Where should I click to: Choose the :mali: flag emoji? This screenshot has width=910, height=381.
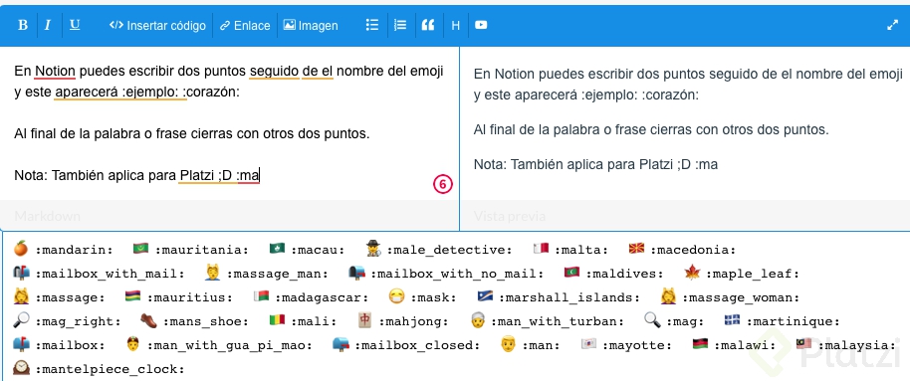(303, 321)
